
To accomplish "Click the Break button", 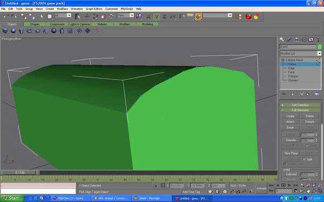I will coord(290,128).
